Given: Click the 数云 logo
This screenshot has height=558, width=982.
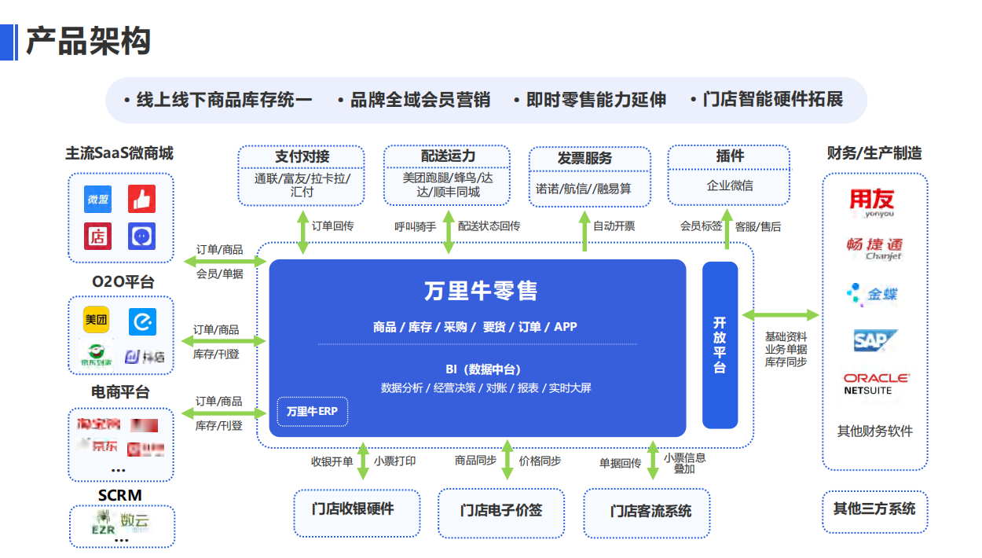Looking at the screenshot, I should (135, 520).
